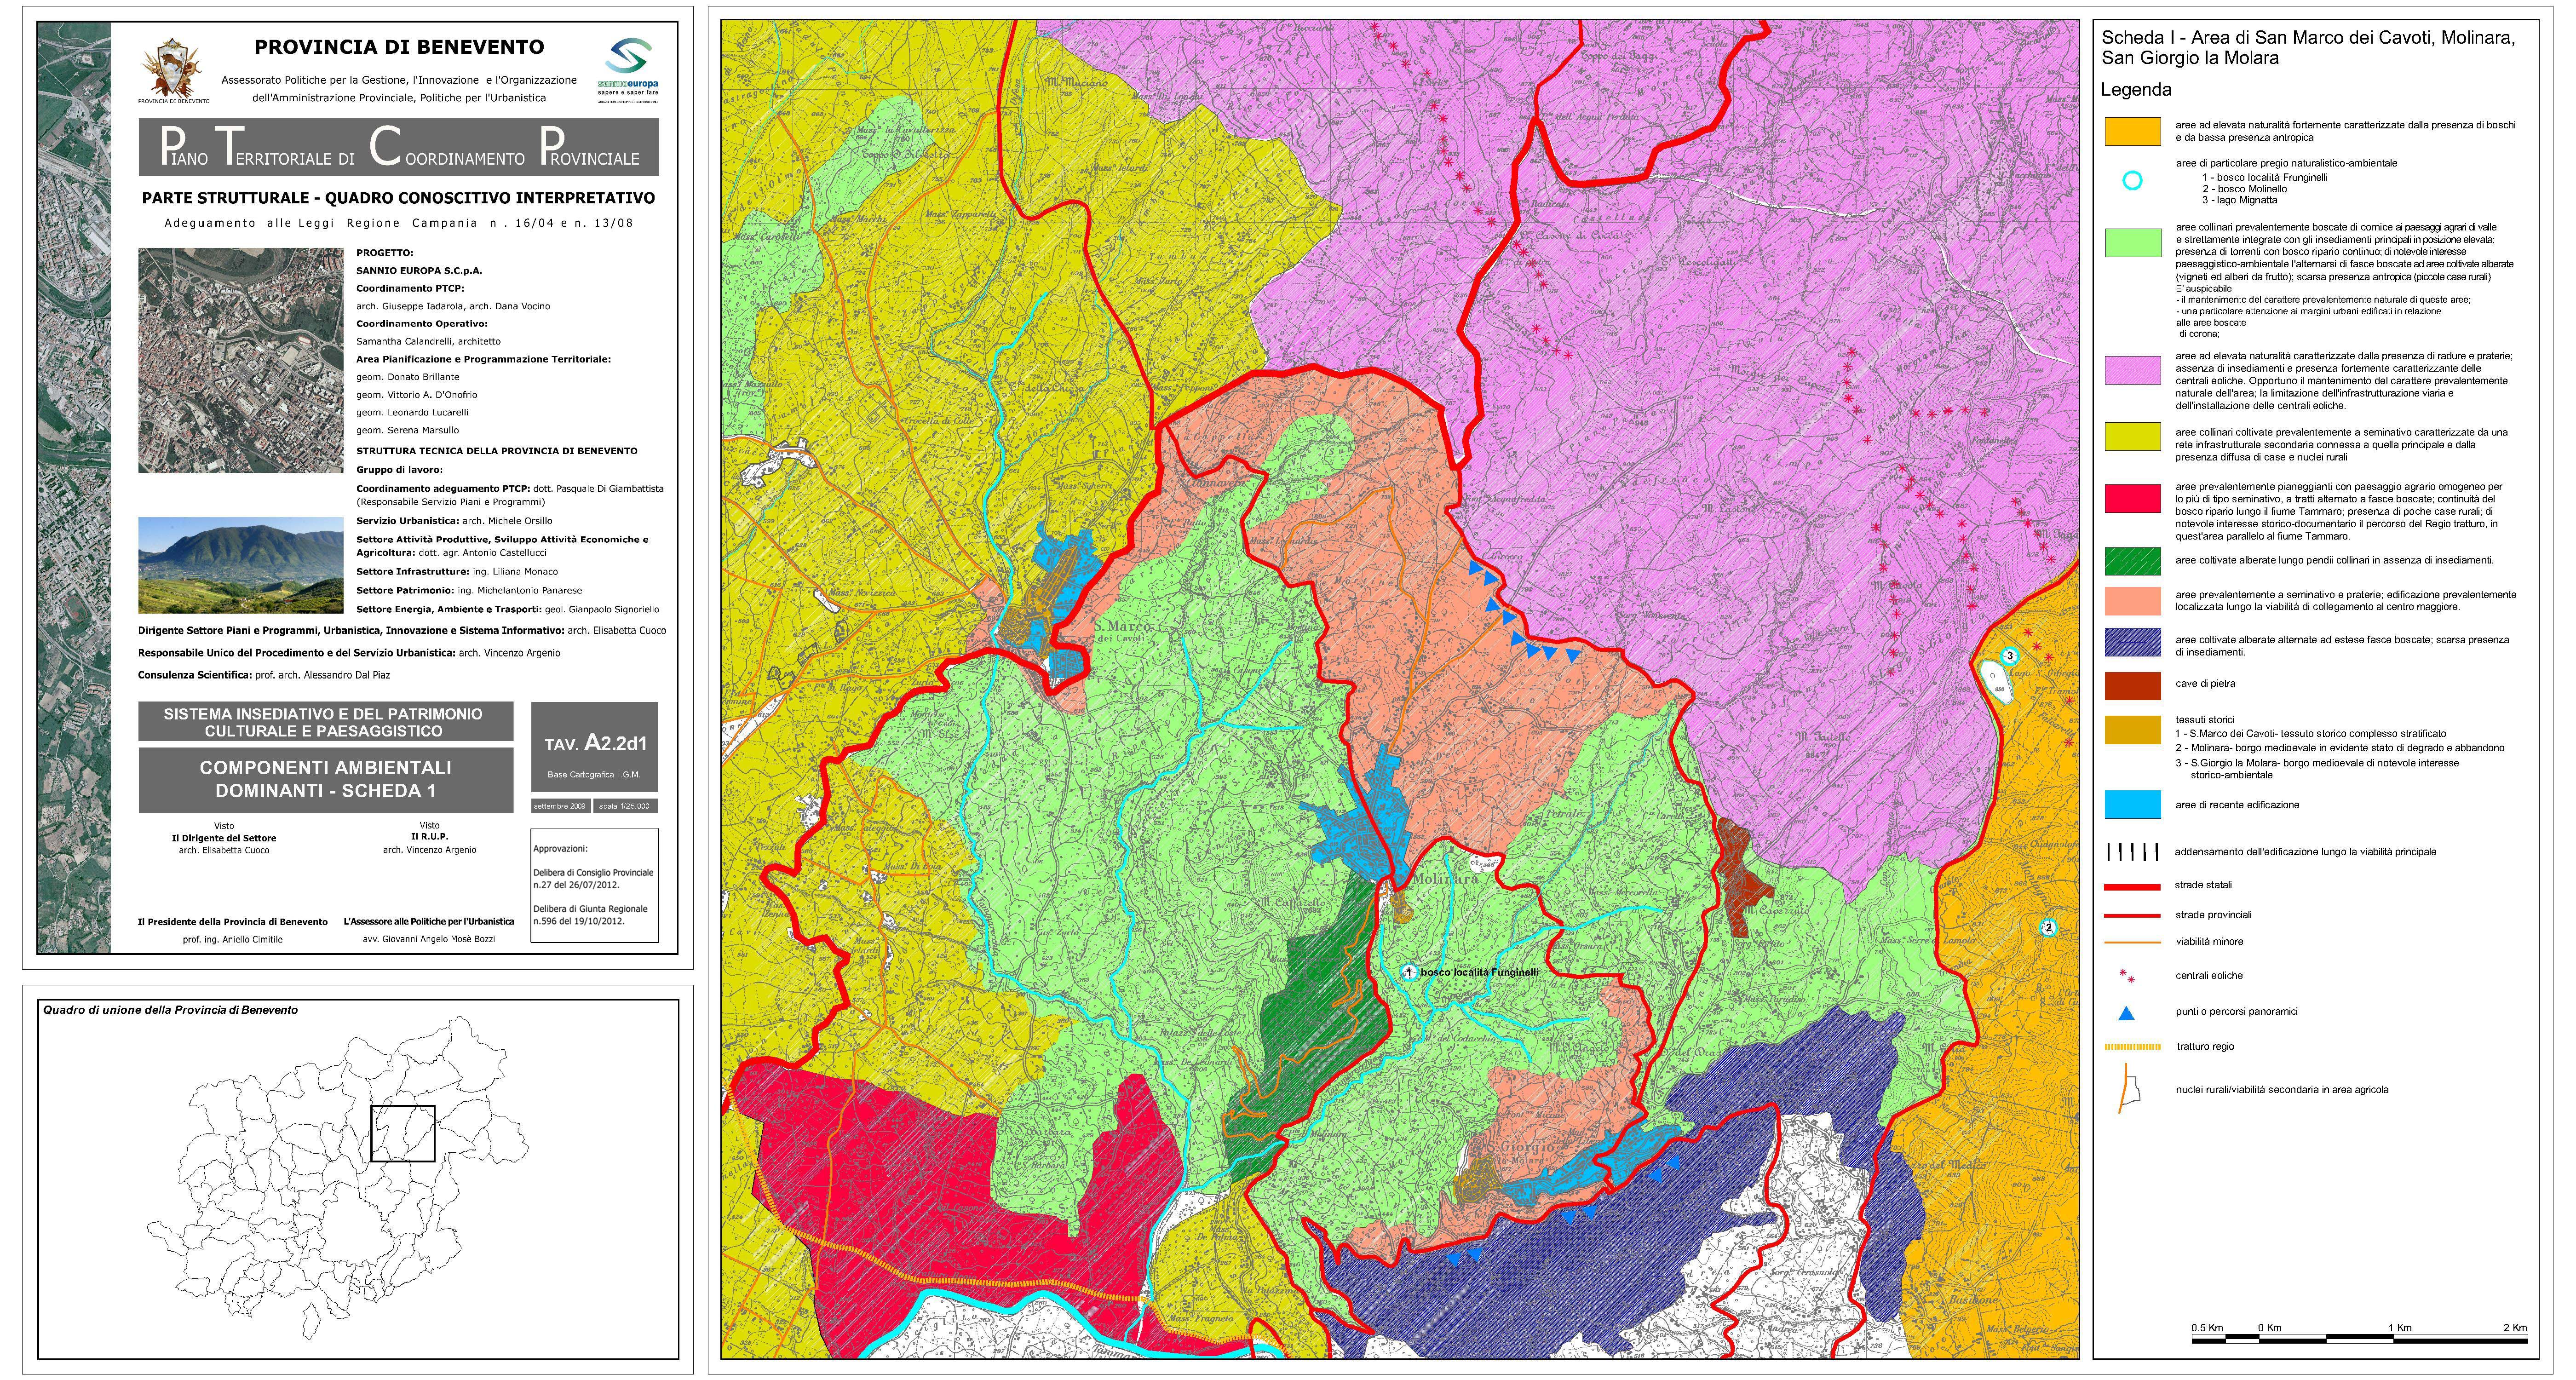
Task: Click the 'Legenda' heading
Action: [2136, 90]
